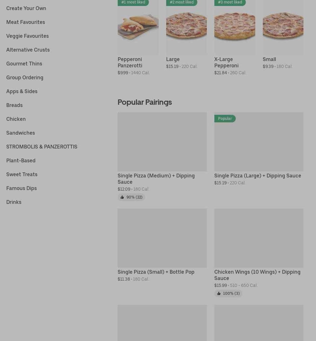Click the #1 most liked badge

pyautogui.click(x=133, y=3)
